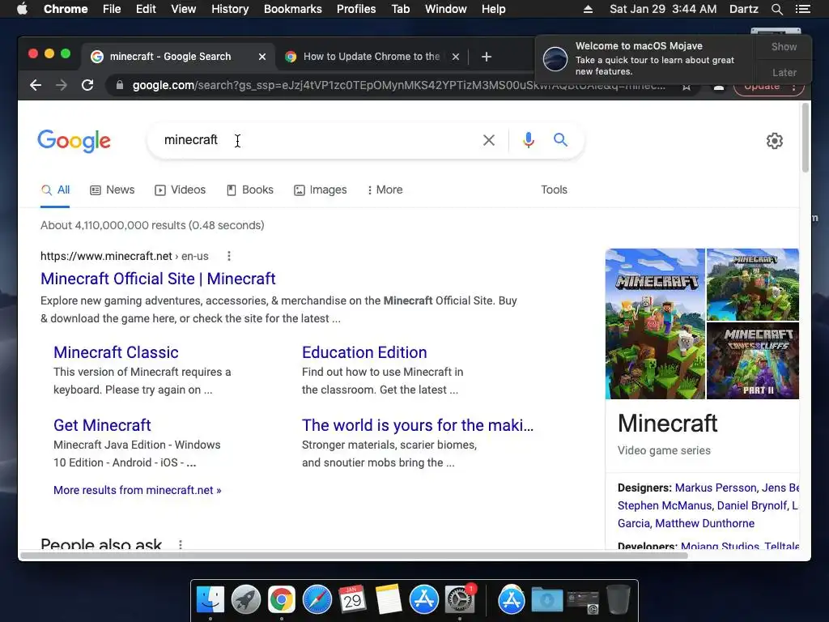The width and height of the screenshot is (829, 622).
Task: Select the Images results tab
Action: coord(321,190)
